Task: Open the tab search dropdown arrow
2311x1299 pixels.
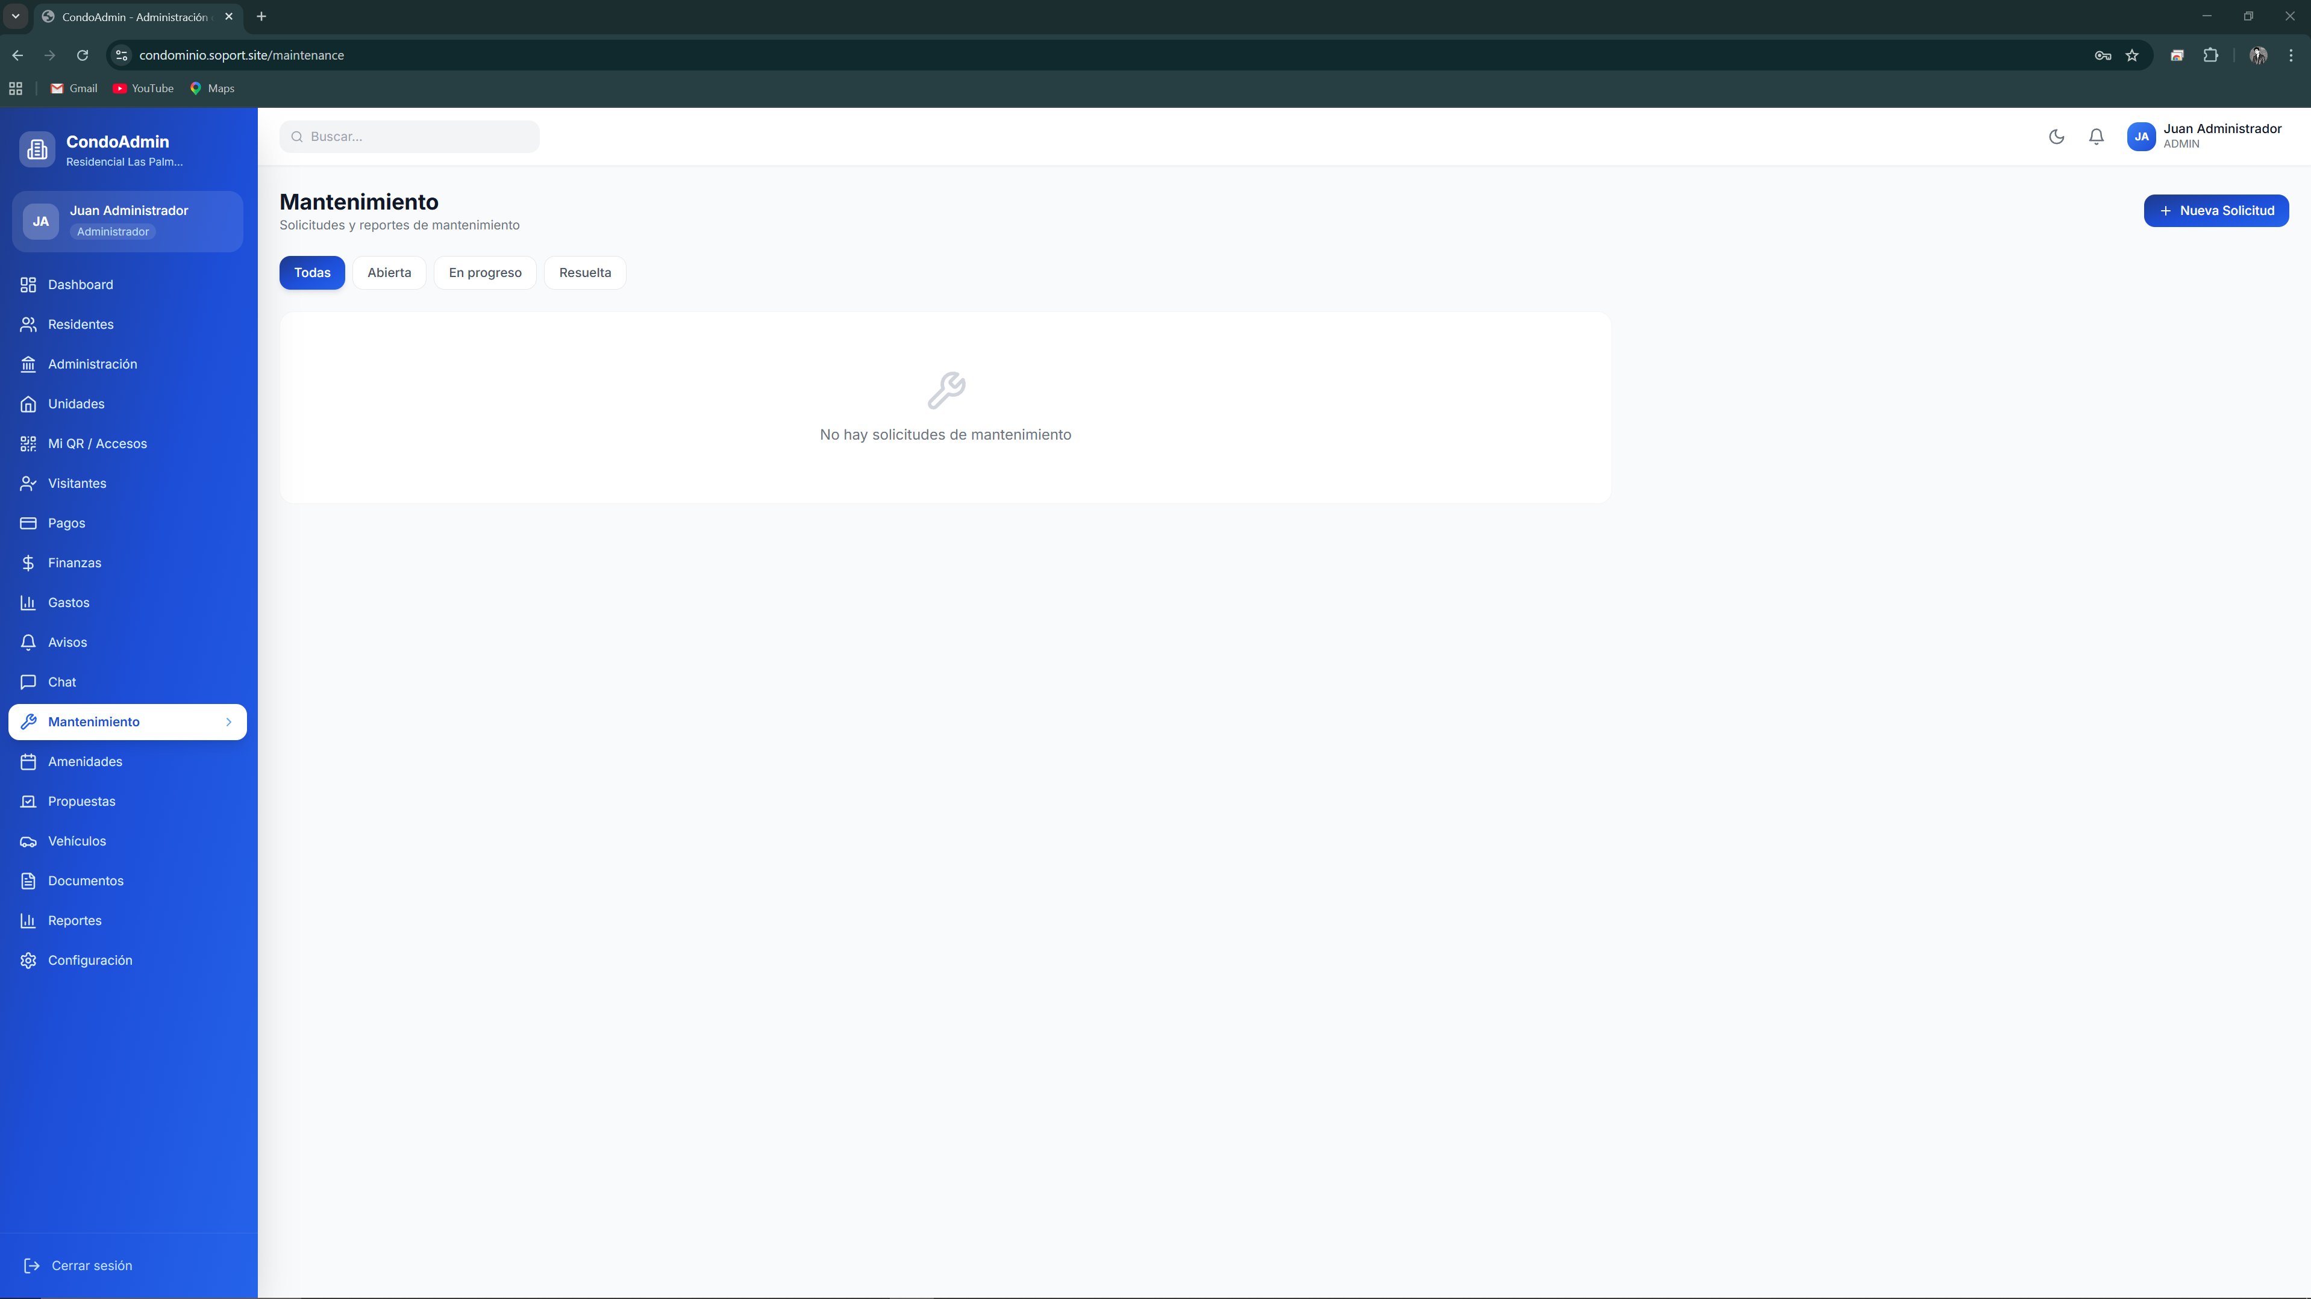Action: (x=15, y=16)
